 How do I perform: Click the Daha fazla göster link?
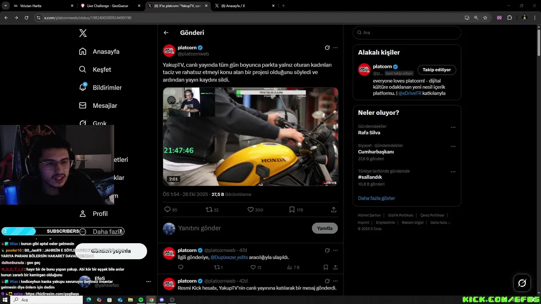pyautogui.click(x=377, y=198)
